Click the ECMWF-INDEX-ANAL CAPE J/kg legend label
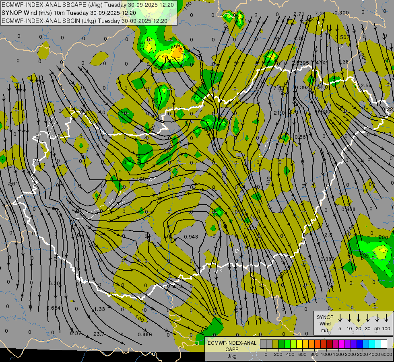Screen dimensions: 394x362 pos(232,349)
